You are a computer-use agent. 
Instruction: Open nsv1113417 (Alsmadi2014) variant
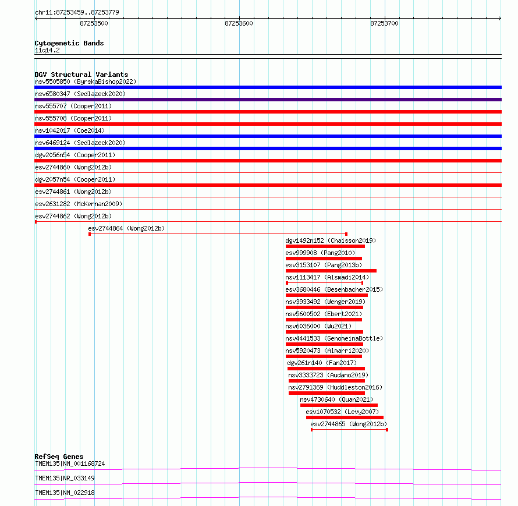tap(327, 277)
